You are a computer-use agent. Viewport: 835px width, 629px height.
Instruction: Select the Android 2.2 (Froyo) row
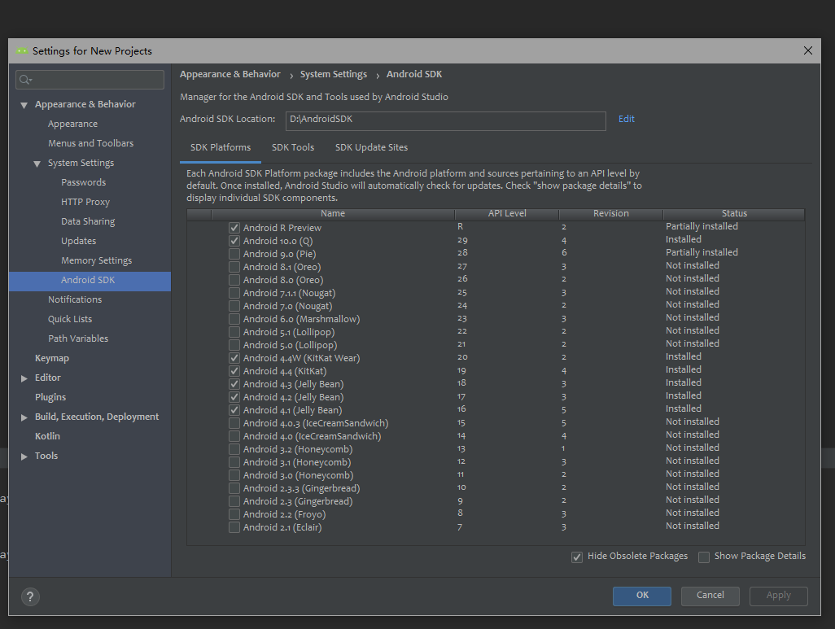496,514
